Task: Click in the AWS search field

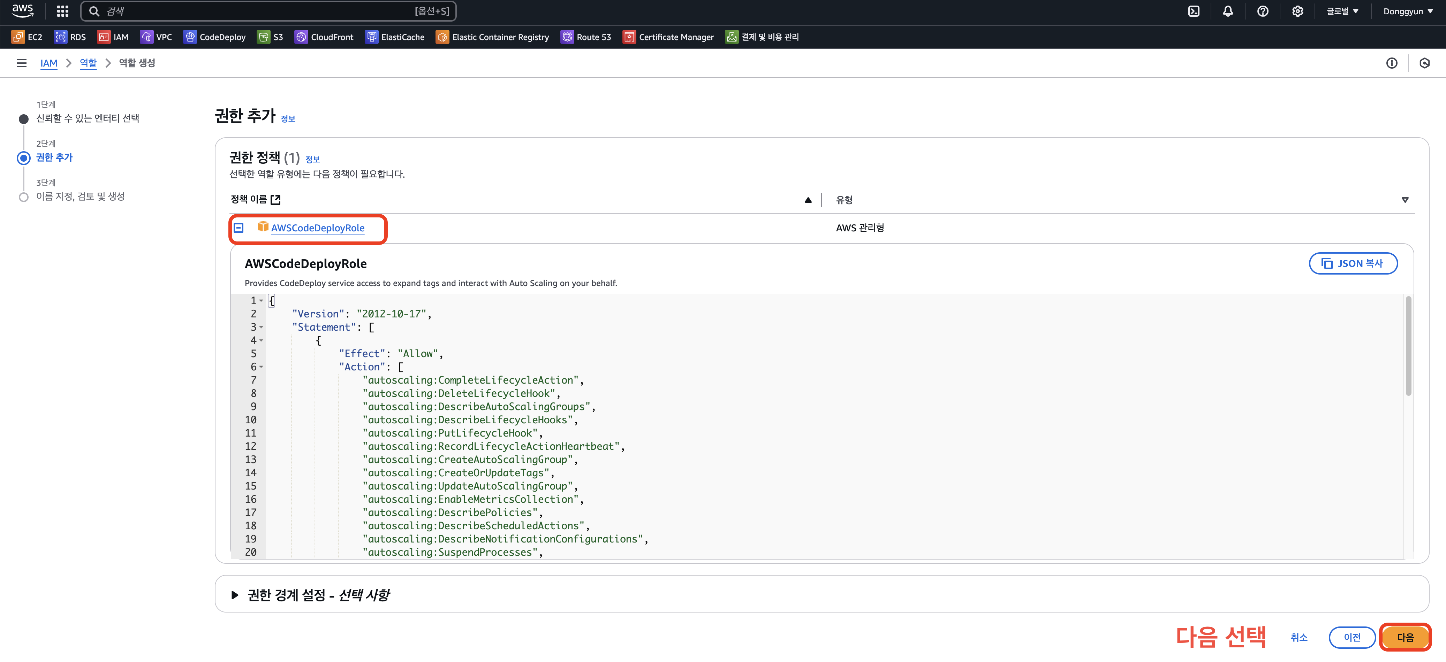Action: [x=258, y=11]
